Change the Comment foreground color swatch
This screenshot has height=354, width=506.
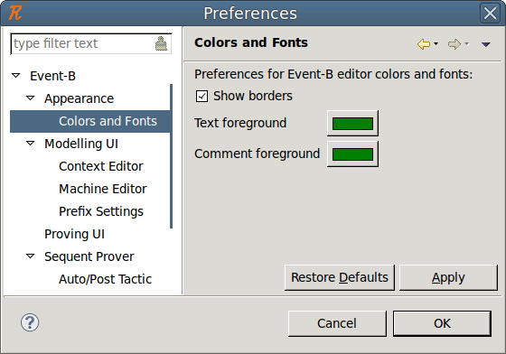pos(352,154)
